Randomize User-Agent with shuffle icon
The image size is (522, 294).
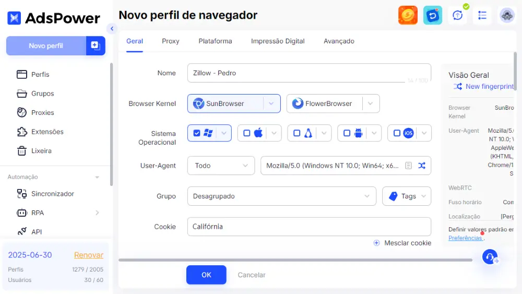pyautogui.click(x=422, y=166)
